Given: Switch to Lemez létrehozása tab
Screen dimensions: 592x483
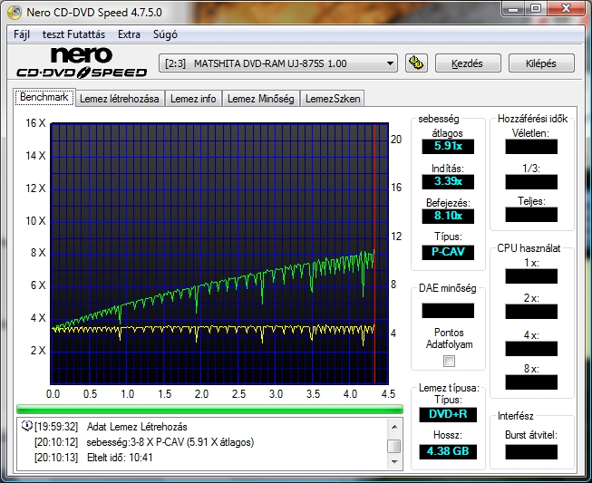Looking at the screenshot, I should 120,99.
